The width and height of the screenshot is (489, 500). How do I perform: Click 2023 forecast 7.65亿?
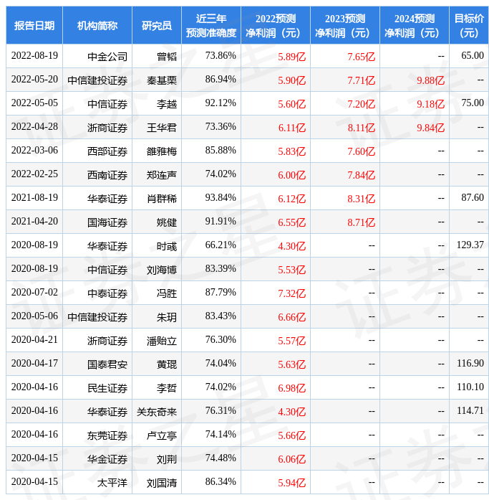point(361,57)
